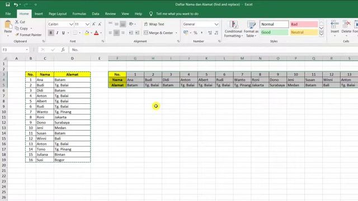Click the Orientation text rotation icon

131,24
